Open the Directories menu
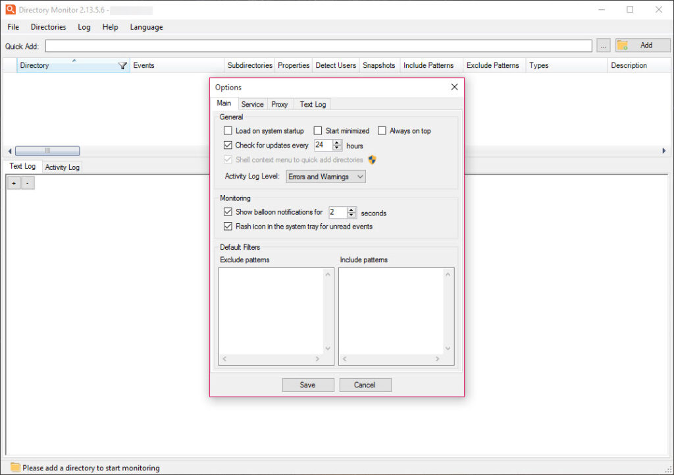Screen dimensions: 674x475 pyautogui.click(x=48, y=26)
